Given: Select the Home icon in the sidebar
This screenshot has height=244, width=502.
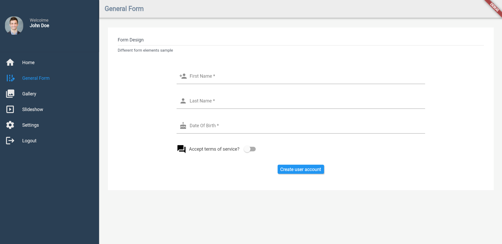Looking at the screenshot, I should [10, 63].
